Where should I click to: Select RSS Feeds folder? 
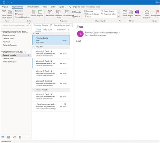6,42
